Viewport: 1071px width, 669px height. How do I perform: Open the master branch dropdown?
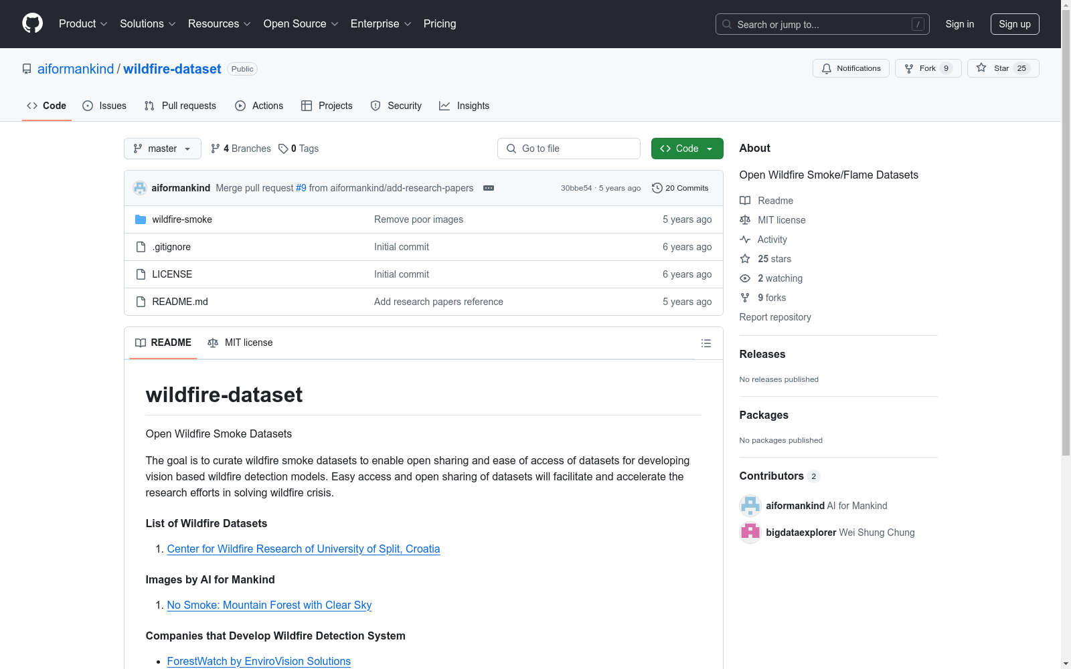pos(163,149)
